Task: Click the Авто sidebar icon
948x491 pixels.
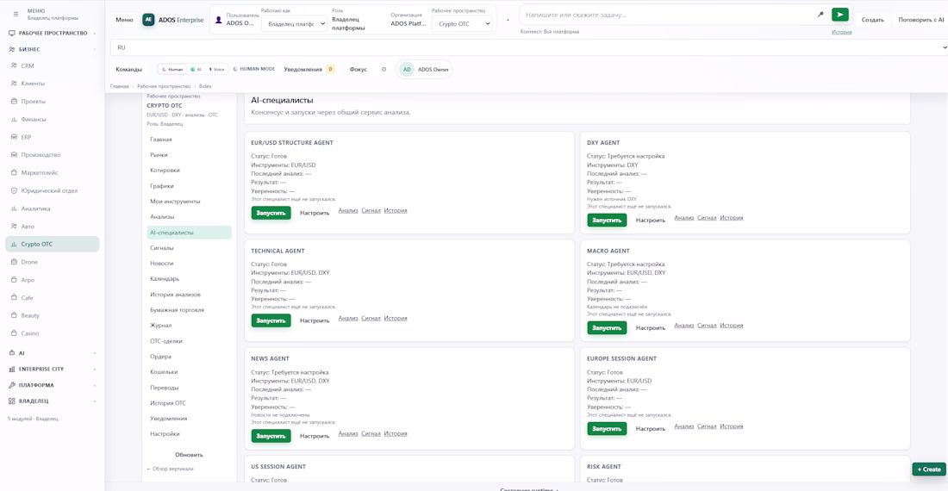Action: pyautogui.click(x=14, y=227)
